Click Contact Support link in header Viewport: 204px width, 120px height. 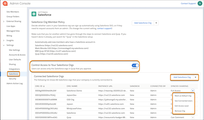tap(188, 4)
